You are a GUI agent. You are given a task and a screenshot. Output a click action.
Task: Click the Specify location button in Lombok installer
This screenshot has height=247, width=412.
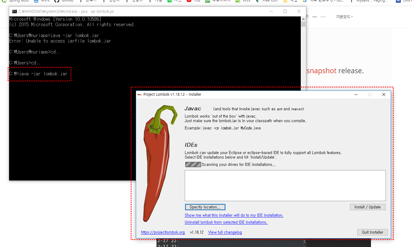(205, 207)
